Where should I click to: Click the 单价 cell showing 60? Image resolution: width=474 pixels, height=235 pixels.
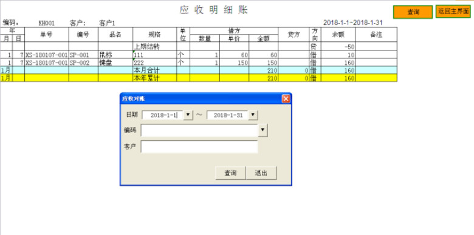pos(235,55)
